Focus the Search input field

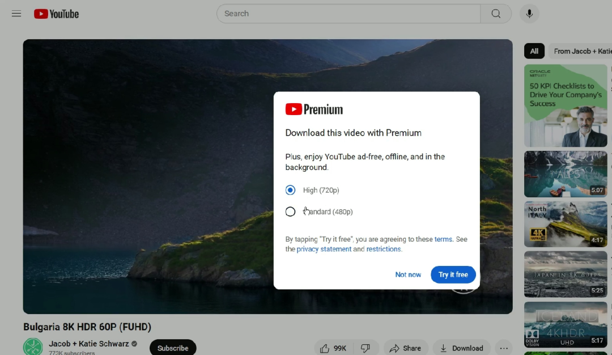point(348,14)
